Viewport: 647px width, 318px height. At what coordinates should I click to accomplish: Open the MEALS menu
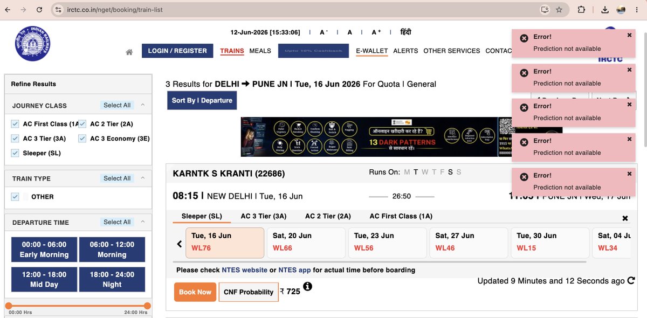coord(260,51)
